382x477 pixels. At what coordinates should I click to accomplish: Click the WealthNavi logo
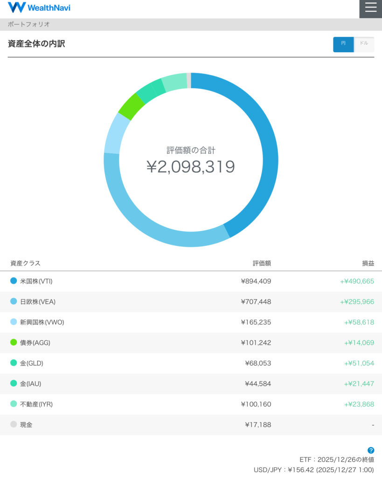(39, 8)
